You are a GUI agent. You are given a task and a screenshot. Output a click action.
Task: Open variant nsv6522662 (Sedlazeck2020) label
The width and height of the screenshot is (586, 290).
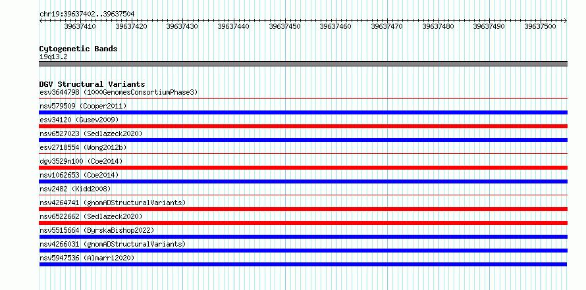(x=91, y=216)
